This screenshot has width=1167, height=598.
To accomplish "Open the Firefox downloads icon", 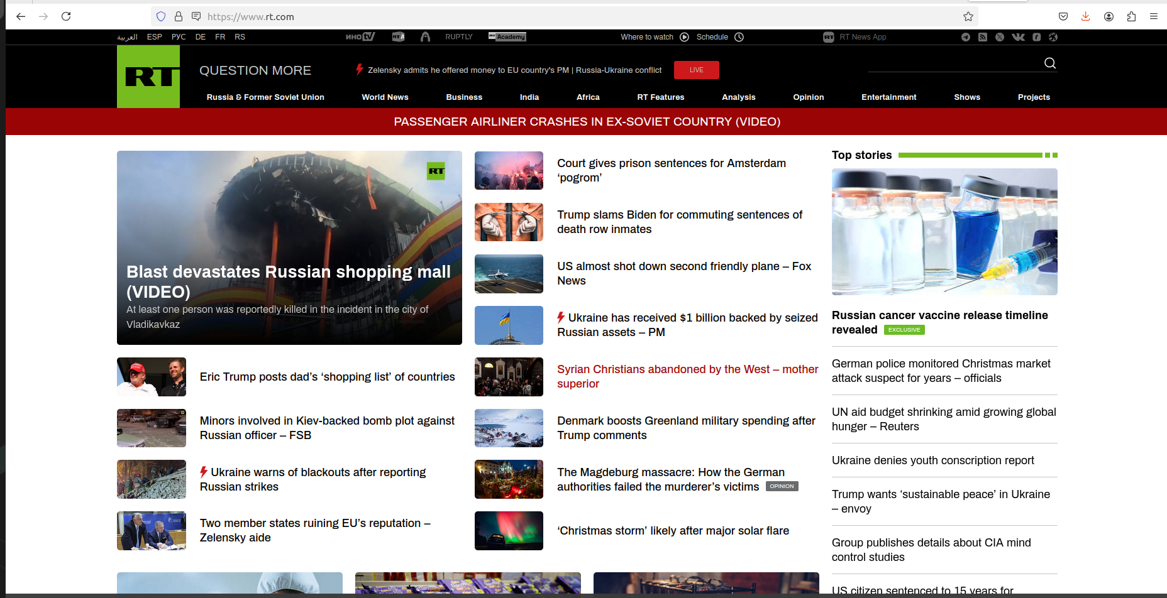I will pos(1085,17).
